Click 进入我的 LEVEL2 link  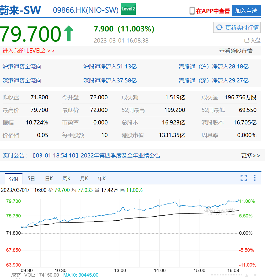(x=28, y=51)
